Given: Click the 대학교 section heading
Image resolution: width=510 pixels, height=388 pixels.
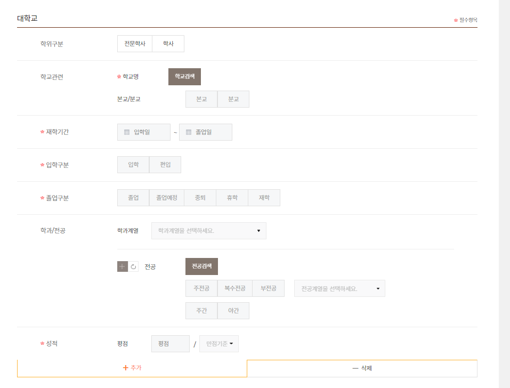Looking at the screenshot, I should pyautogui.click(x=27, y=18).
